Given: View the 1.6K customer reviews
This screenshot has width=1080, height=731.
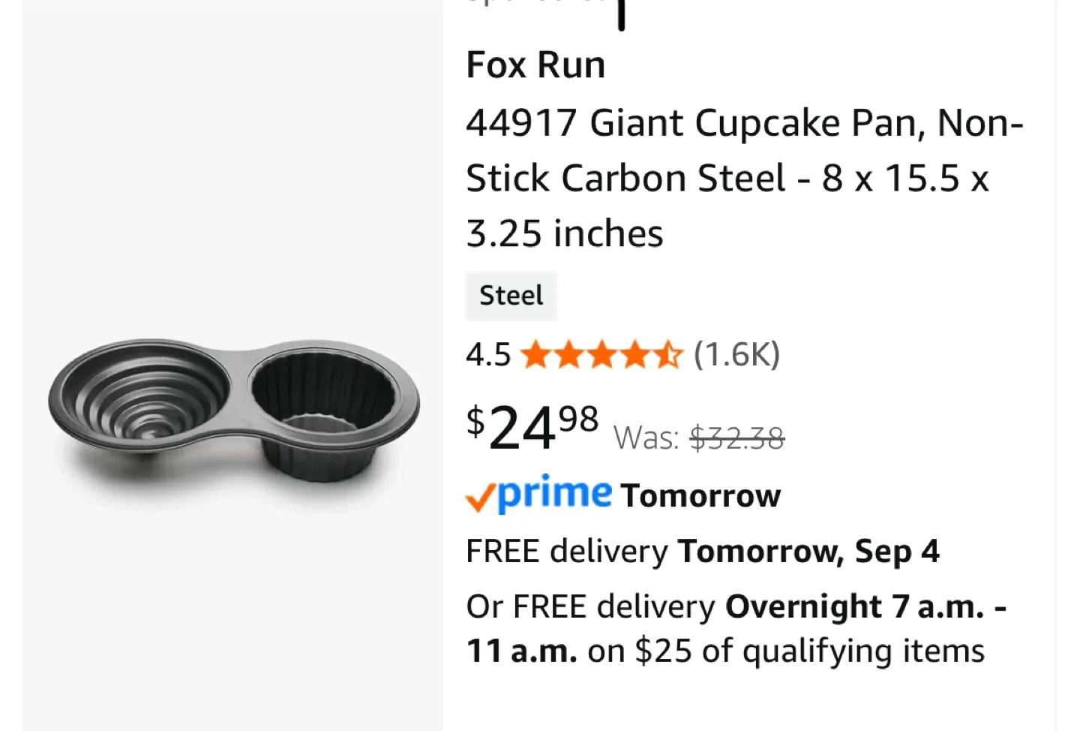Looking at the screenshot, I should [x=736, y=354].
